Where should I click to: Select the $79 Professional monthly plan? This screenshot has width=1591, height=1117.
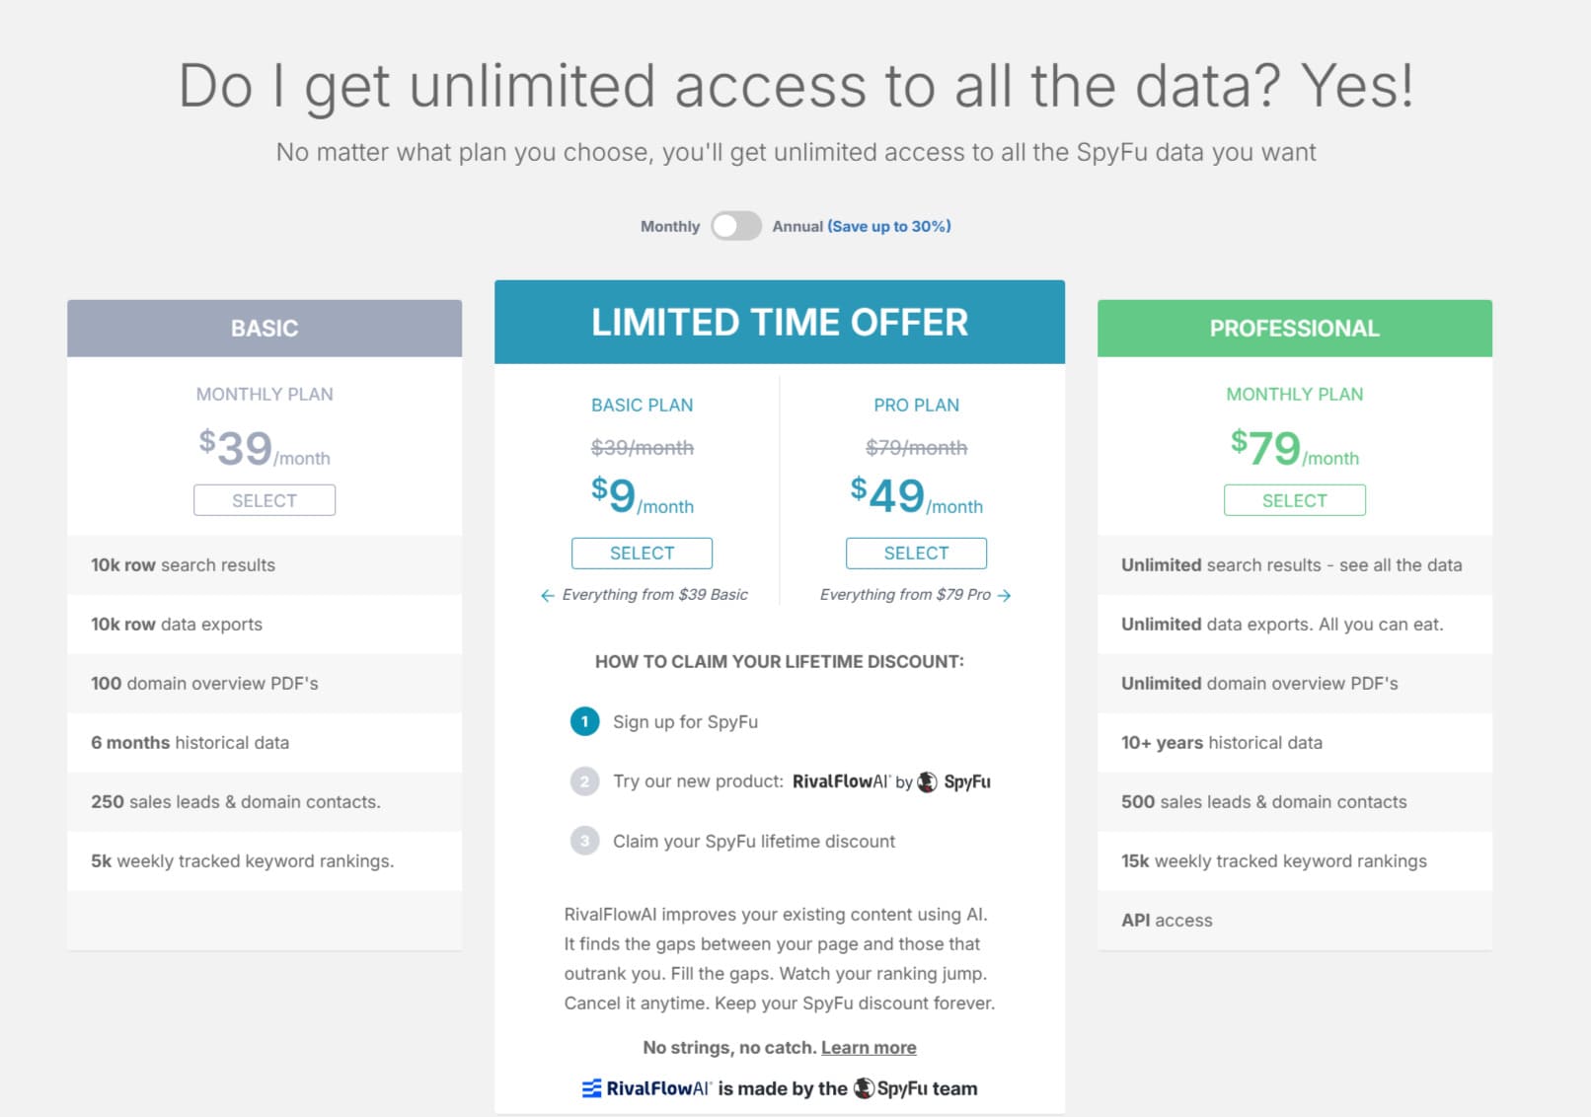pos(1294,500)
